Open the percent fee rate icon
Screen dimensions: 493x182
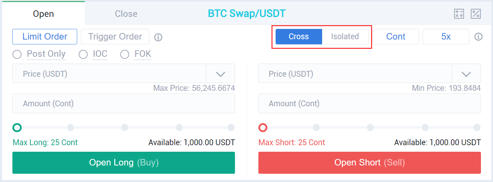(x=476, y=14)
